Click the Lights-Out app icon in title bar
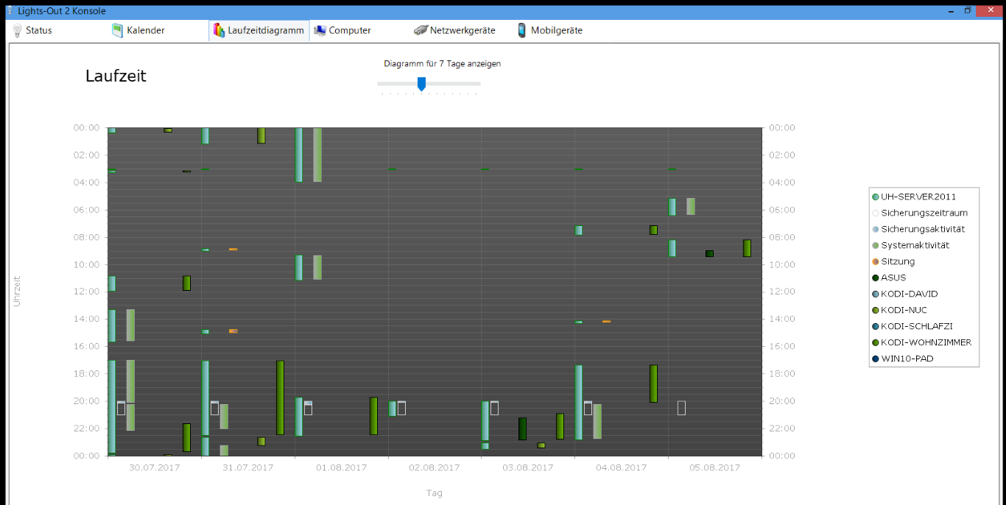The height and width of the screenshot is (505, 1006). 10,11
